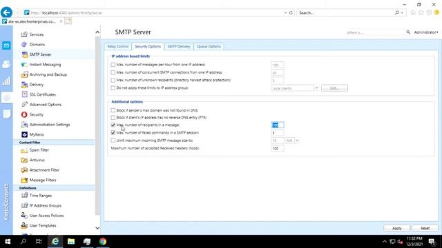The width and height of the screenshot is (442, 248).
Task: Open browser search provider dropdown arrow
Action: (402, 12)
